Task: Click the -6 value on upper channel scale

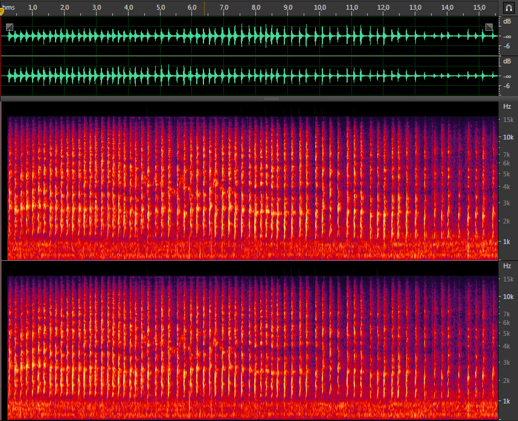Action: tap(507, 47)
